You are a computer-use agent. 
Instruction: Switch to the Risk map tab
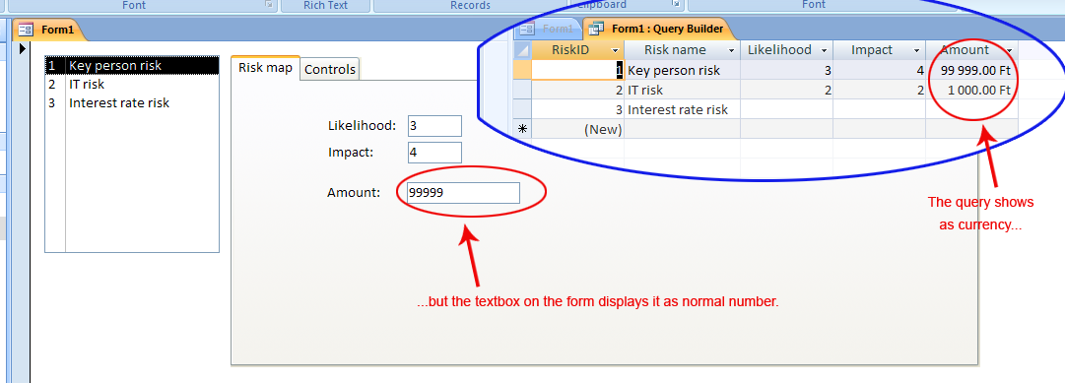pos(265,68)
